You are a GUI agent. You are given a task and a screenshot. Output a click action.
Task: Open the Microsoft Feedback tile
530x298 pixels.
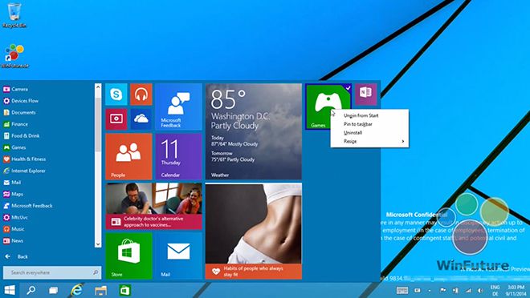pos(178,107)
